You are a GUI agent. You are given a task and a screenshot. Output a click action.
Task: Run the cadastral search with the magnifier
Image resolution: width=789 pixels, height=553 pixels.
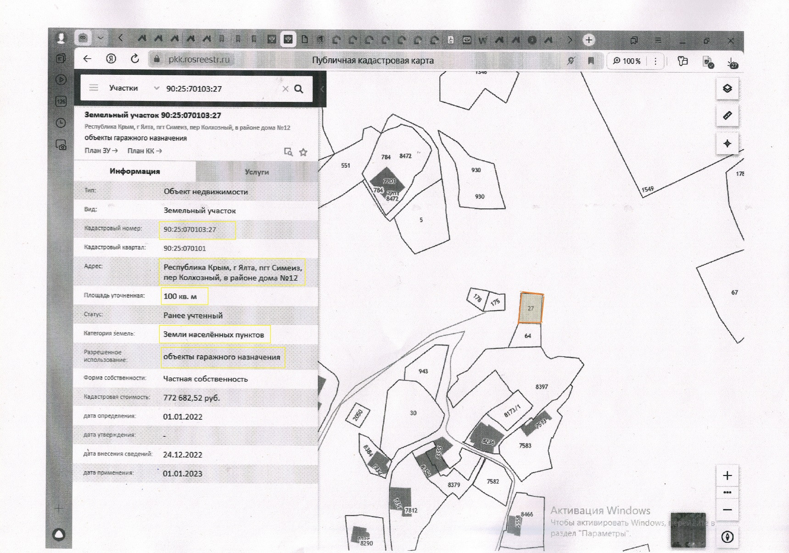point(299,89)
